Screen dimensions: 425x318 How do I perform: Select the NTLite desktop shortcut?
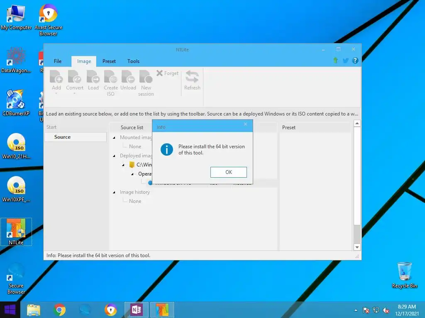pyautogui.click(x=16, y=232)
